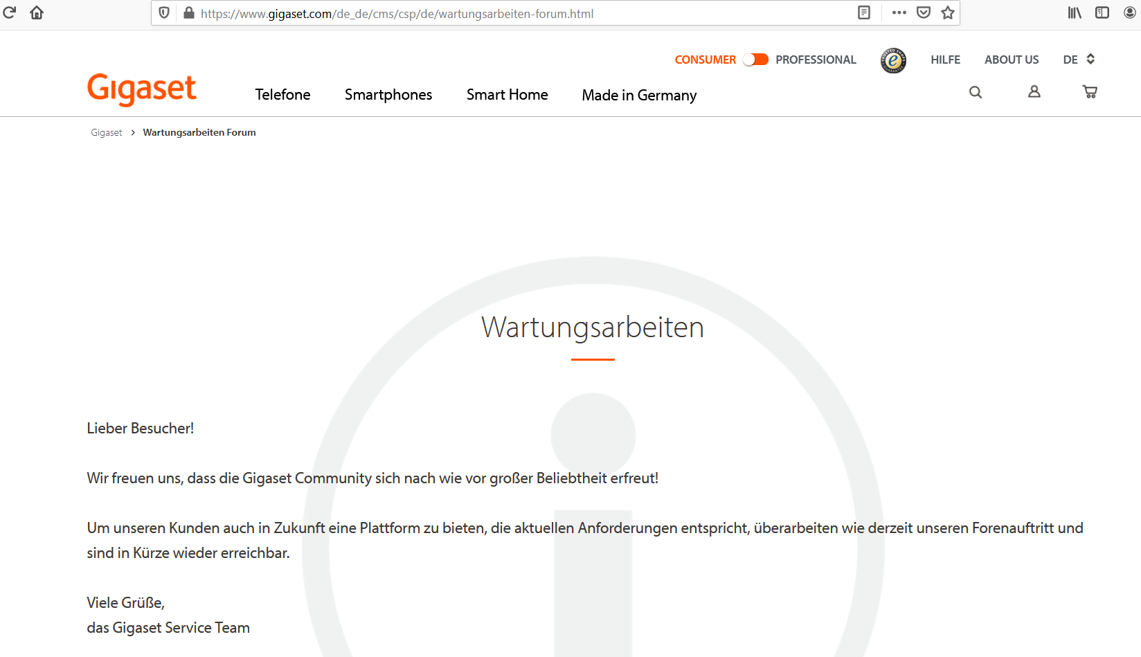Click the ABOUT US link
1141x657 pixels.
(1012, 60)
